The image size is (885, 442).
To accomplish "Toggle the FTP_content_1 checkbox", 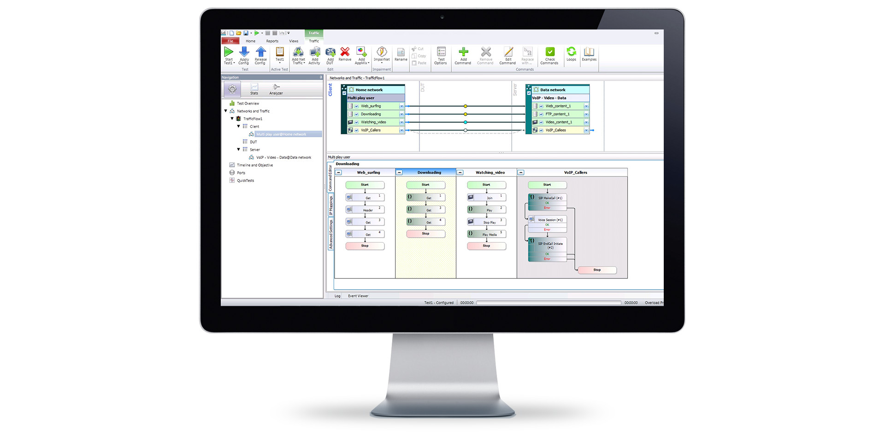I will tap(541, 114).
